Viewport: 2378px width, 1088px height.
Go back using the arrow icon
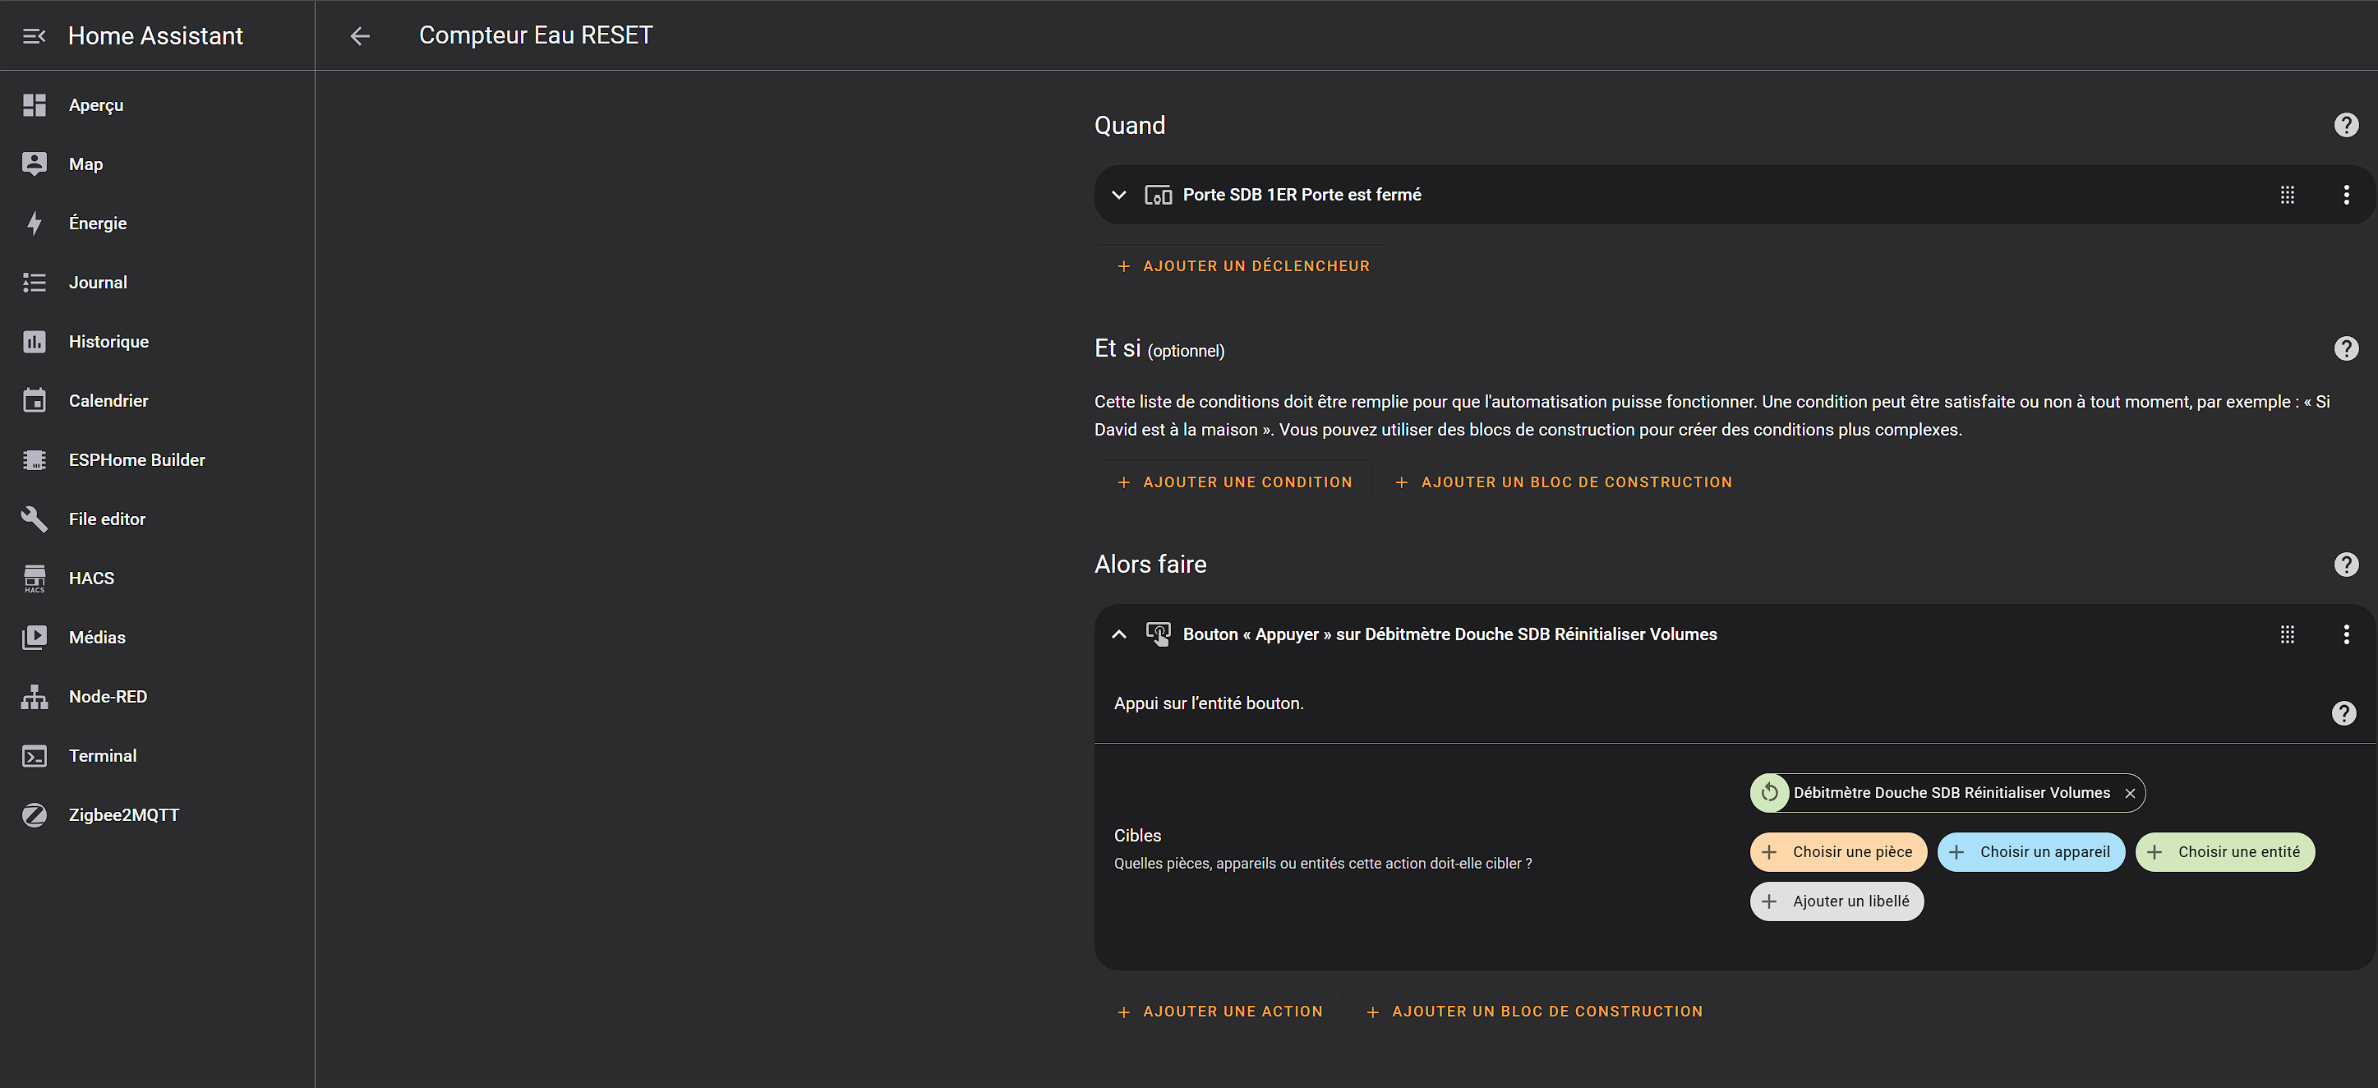click(x=360, y=35)
